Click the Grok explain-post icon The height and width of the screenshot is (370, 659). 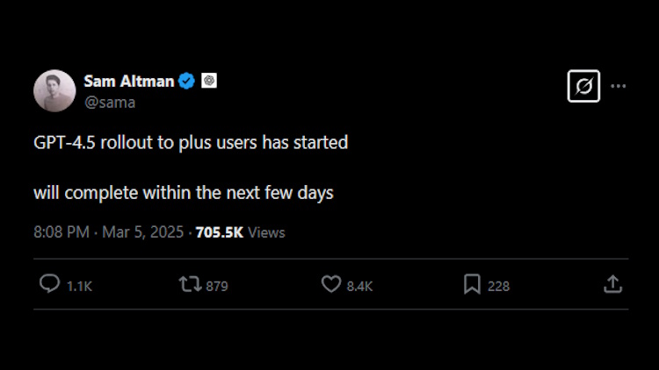[583, 86]
